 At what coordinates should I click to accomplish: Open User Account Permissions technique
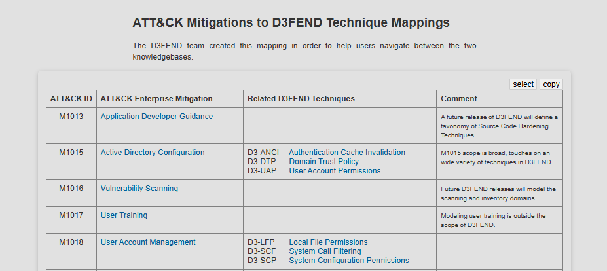click(335, 171)
